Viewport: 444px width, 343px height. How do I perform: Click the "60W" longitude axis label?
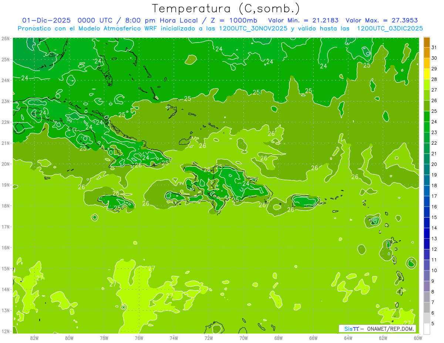point(418,338)
